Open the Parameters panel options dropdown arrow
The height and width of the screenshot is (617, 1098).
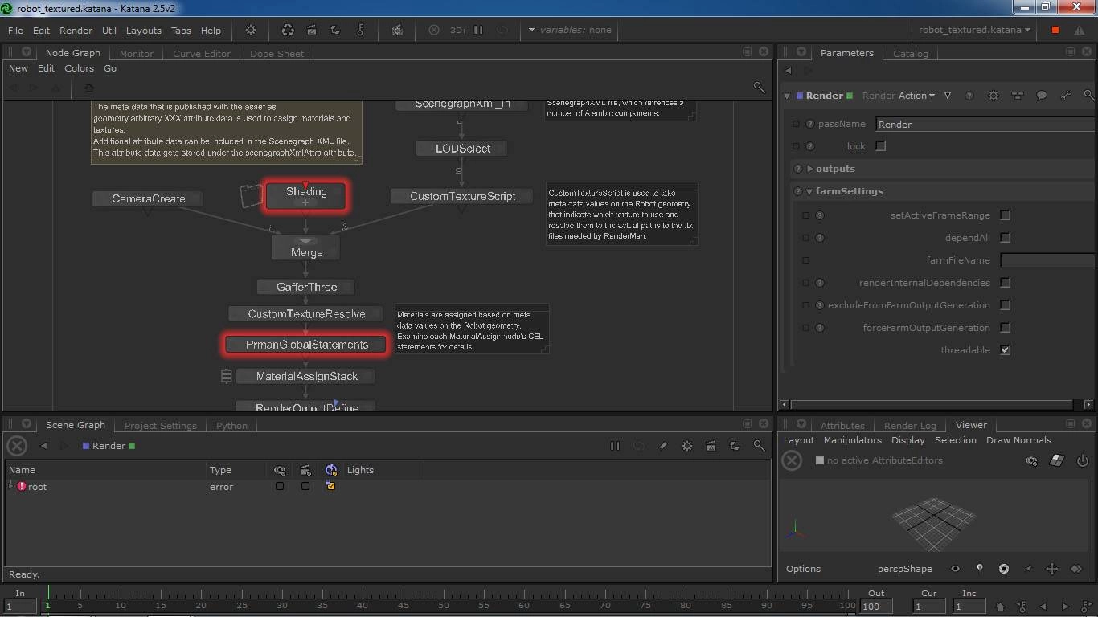tap(801, 52)
